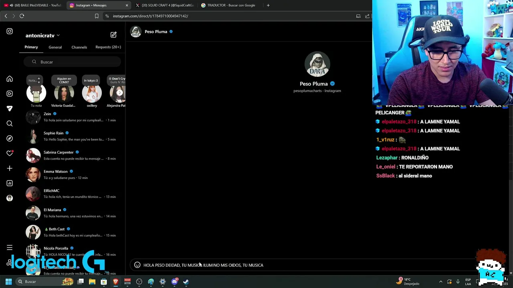Click the Buscar search field in messages
Viewport: 513px width, 288px height.
[x=72, y=62]
